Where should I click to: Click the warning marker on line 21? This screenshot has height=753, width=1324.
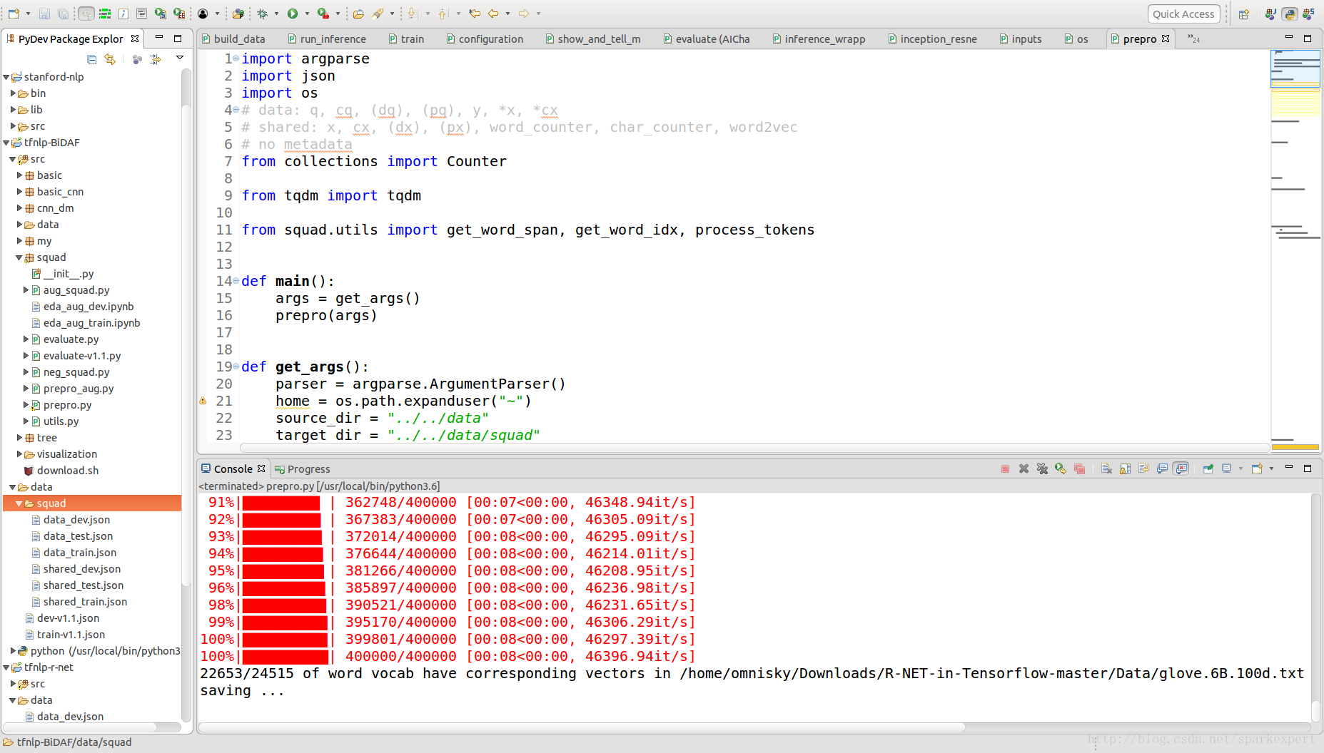pos(203,401)
